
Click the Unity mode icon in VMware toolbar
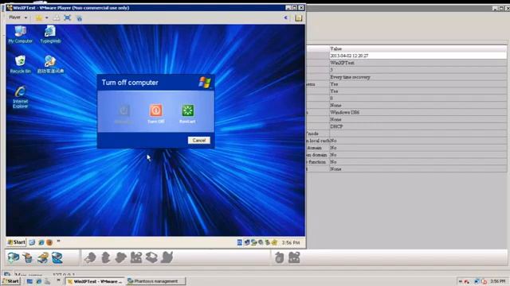tap(80, 18)
